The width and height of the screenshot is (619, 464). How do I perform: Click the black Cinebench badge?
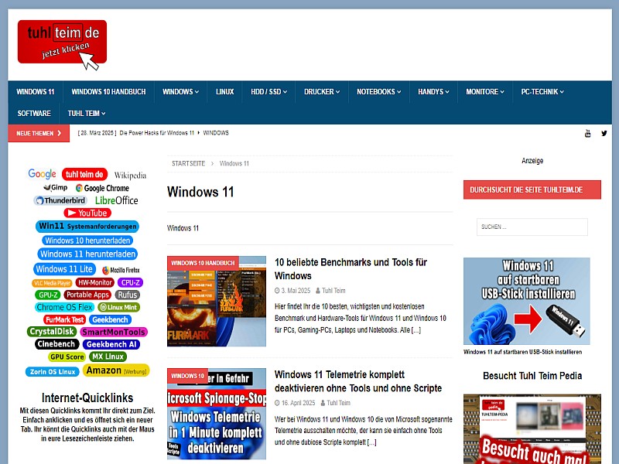point(56,344)
